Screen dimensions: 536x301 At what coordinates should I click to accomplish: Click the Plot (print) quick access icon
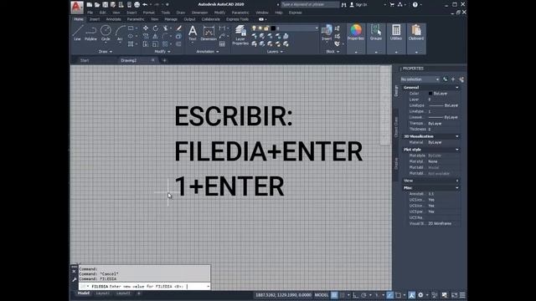click(137, 5)
